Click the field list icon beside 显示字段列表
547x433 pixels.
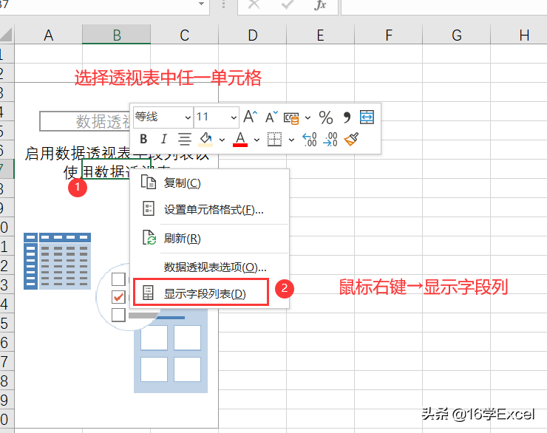(149, 293)
